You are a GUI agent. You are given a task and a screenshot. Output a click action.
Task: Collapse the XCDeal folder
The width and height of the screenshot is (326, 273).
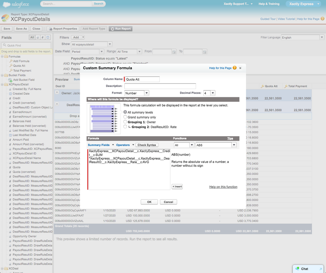[2, 268]
